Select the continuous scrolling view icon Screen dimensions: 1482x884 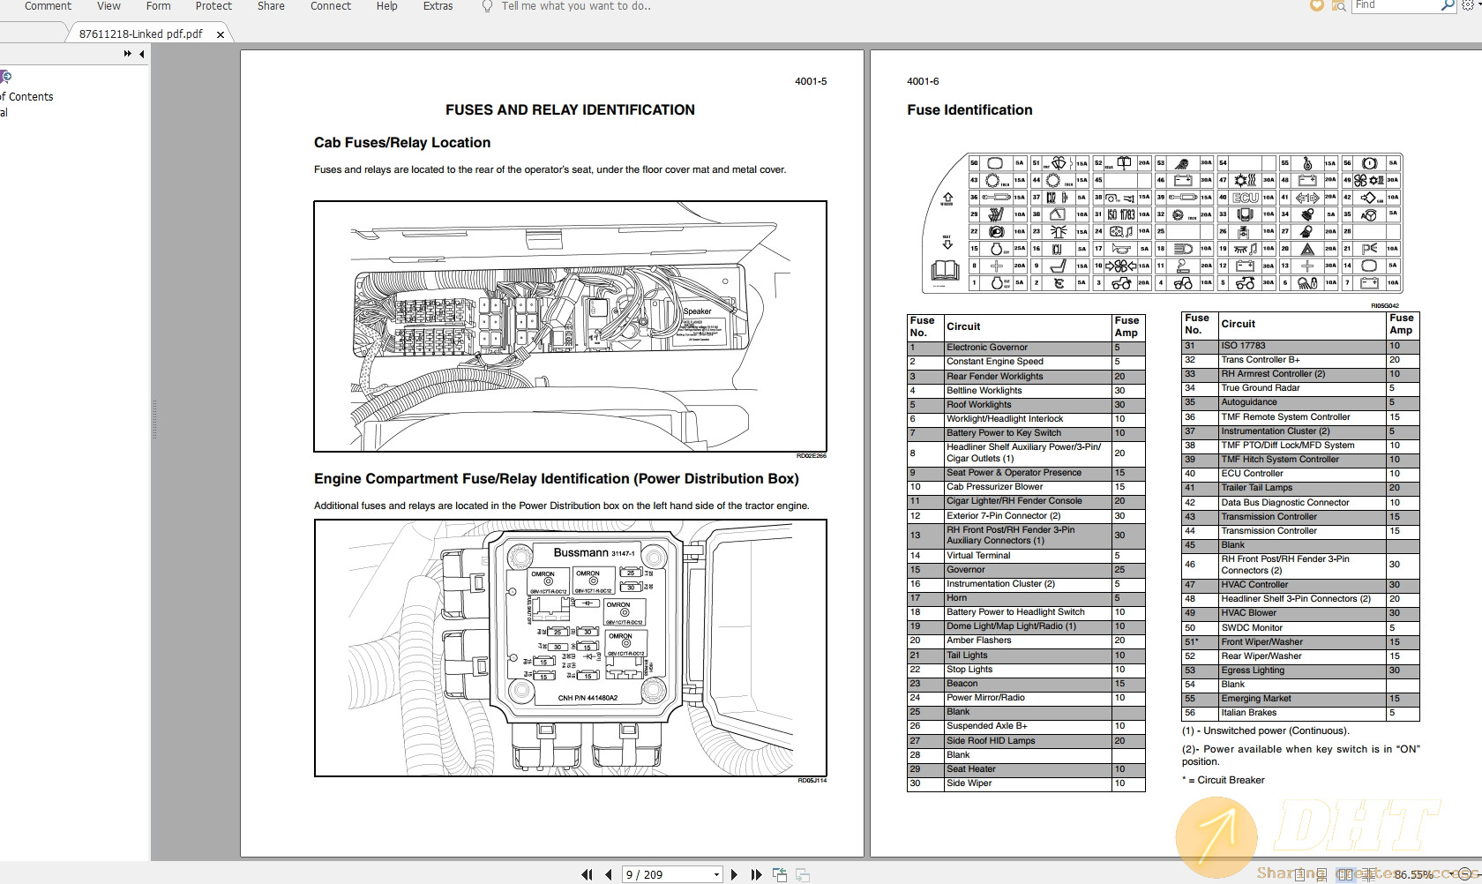point(1321,873)
